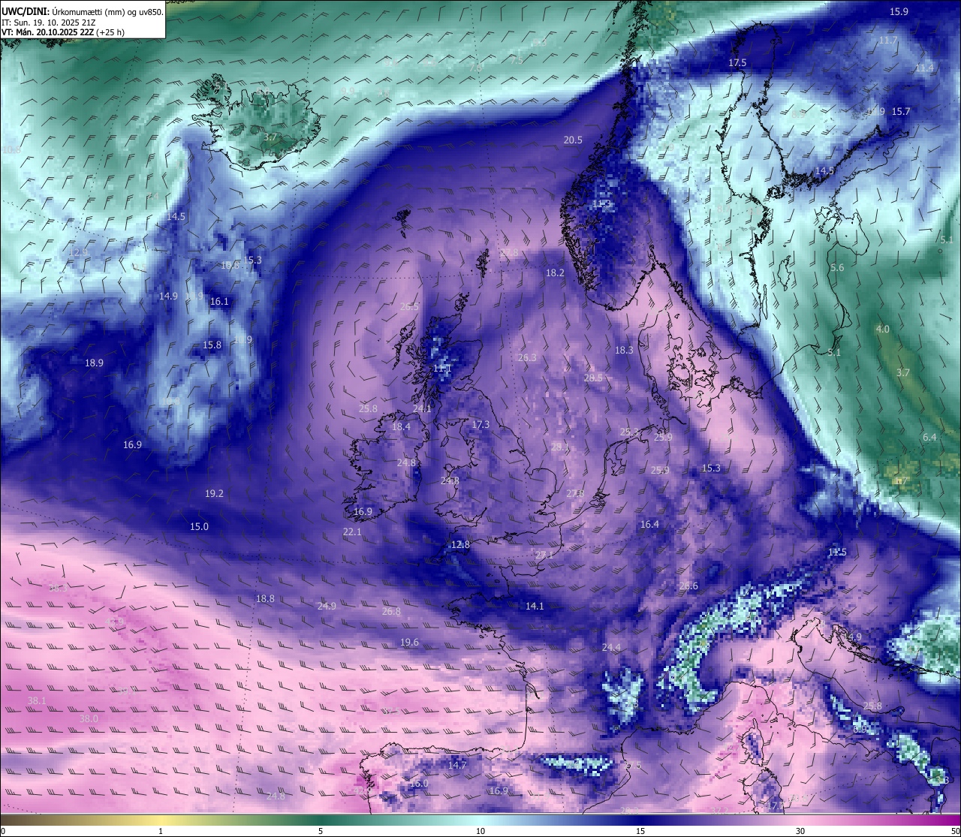Click the 15.9 value in the top-right corner
Screen dimensions: 961x837
point(899,12)
